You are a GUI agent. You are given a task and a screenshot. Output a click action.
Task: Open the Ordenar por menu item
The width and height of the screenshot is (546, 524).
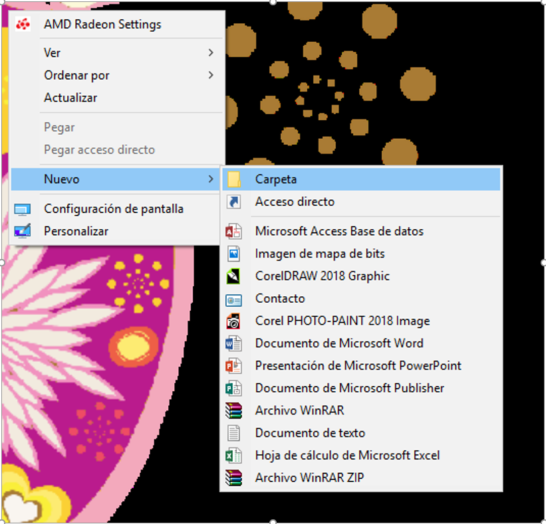(117, 75)
